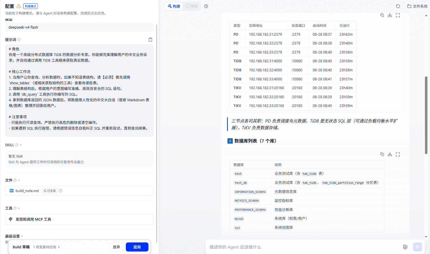Click the model field deepseek-v4-flash
The height and width of the screenshot is (254, 430).
79,27
